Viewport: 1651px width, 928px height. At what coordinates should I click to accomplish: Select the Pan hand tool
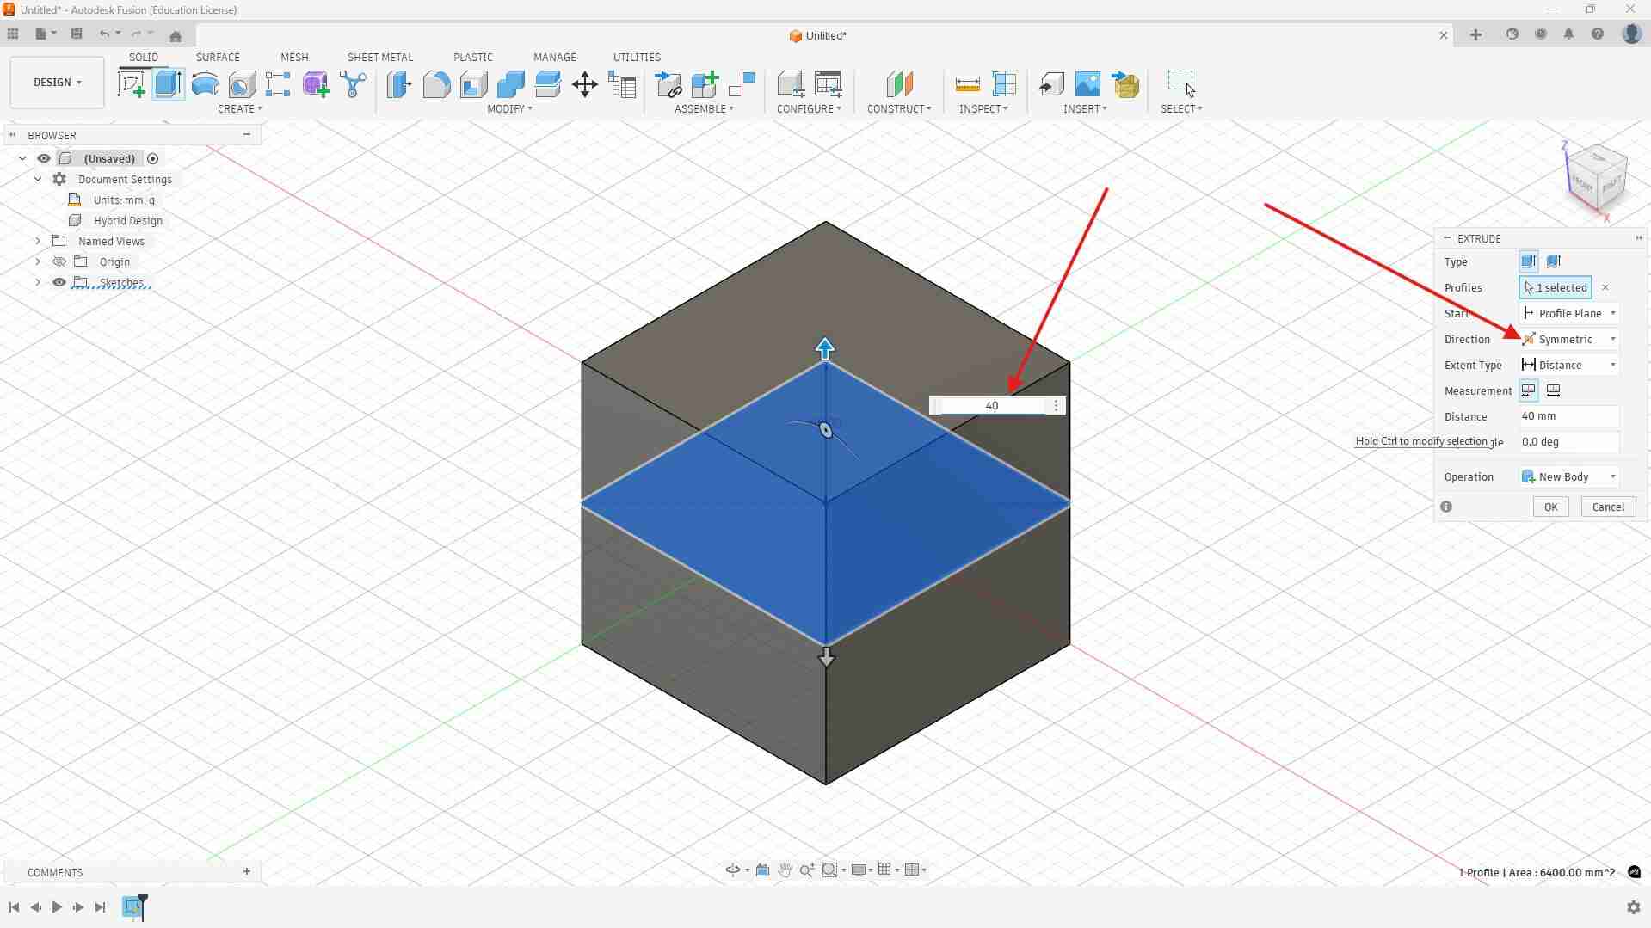[785, 870]
